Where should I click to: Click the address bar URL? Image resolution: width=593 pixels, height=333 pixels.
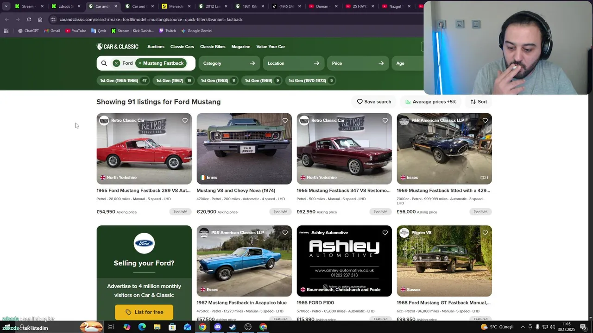click(x=151, y=19)
